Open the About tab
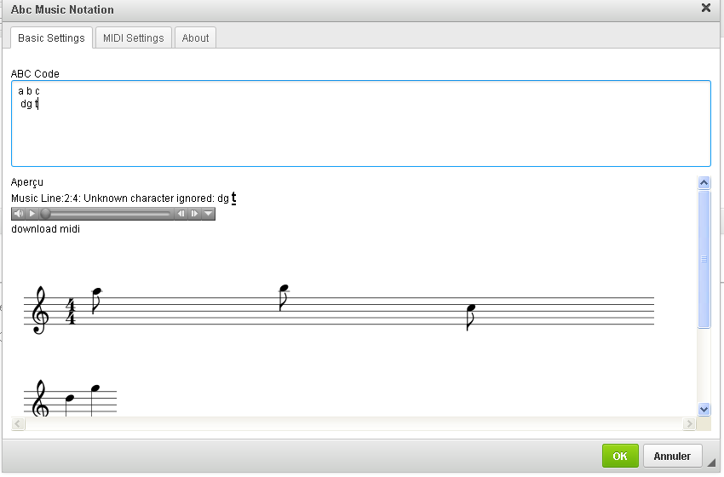The height and width of the screenshot is (477, 724). [x=195, y=38]
